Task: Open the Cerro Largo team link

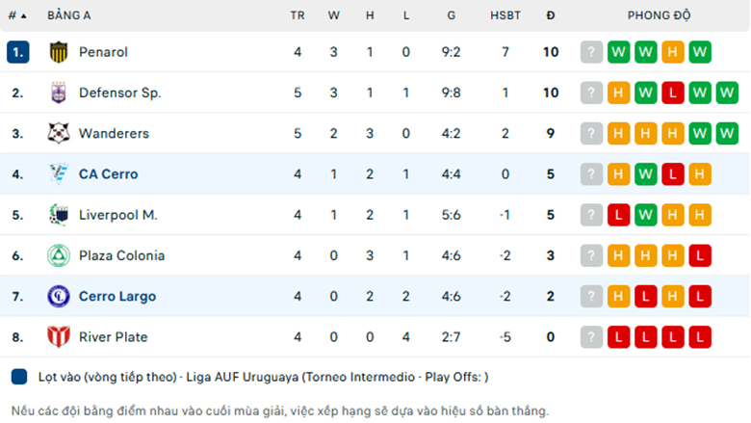Action: pos(117,296)
